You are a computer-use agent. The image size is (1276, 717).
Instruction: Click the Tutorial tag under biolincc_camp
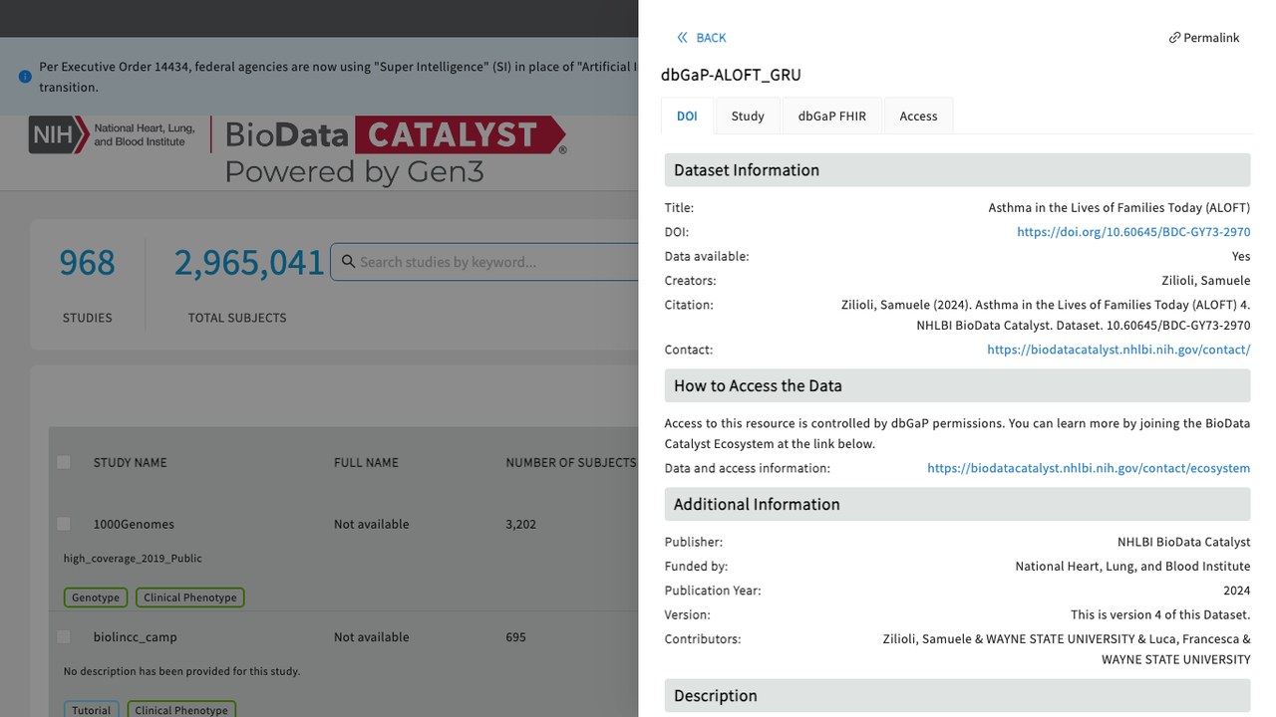coord(92,710)
